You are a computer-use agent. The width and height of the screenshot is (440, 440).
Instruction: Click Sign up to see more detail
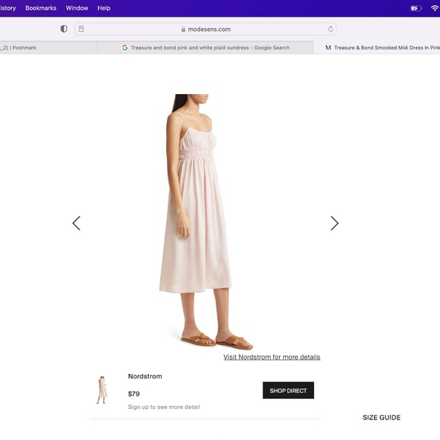[x=164, y=407]
